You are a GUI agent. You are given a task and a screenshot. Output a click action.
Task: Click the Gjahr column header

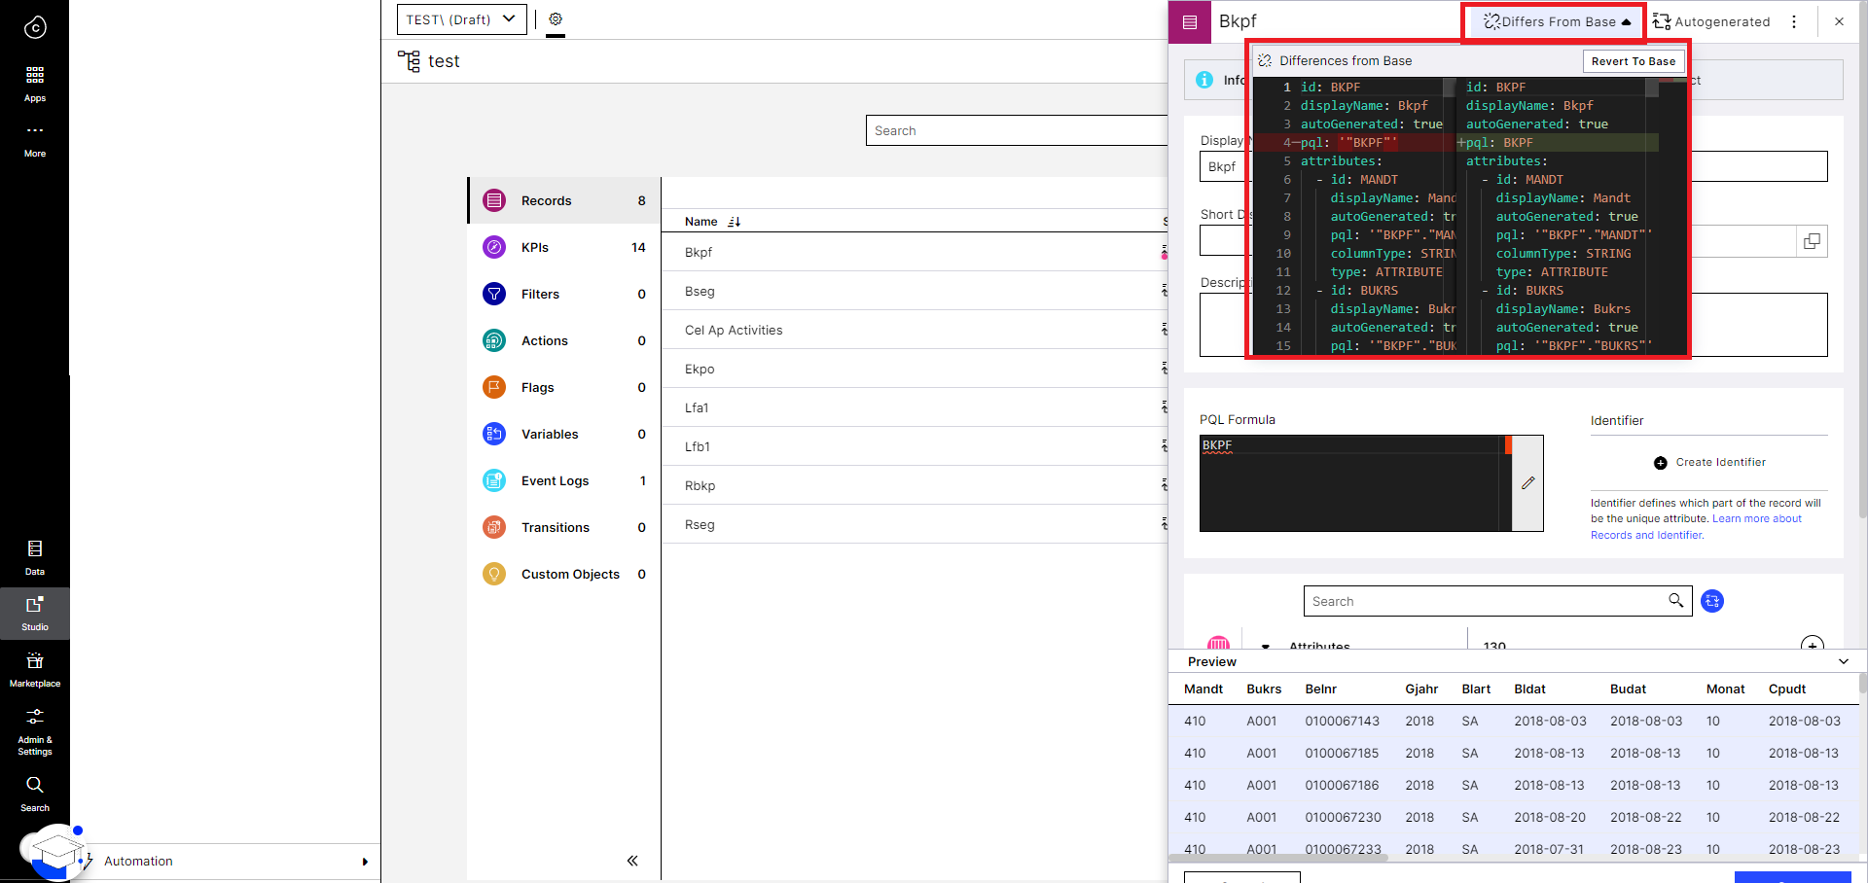point(1421,689)
